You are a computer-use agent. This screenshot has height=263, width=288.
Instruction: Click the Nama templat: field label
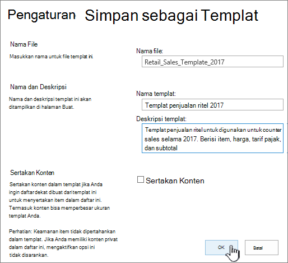[x=156, y=94]
